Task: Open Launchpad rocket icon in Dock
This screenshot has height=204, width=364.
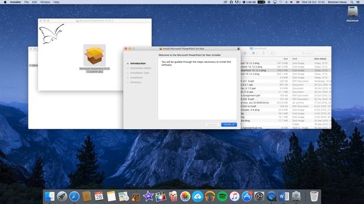Action: [62, 197]
